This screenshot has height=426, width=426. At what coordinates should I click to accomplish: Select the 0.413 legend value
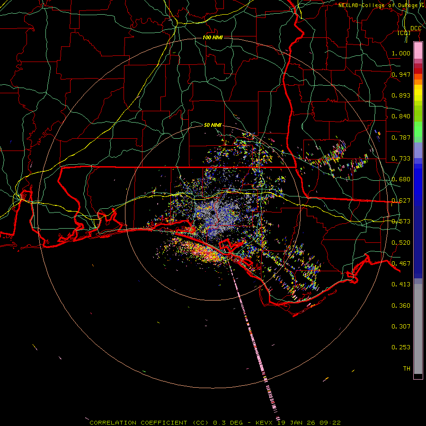pos(401,284)
